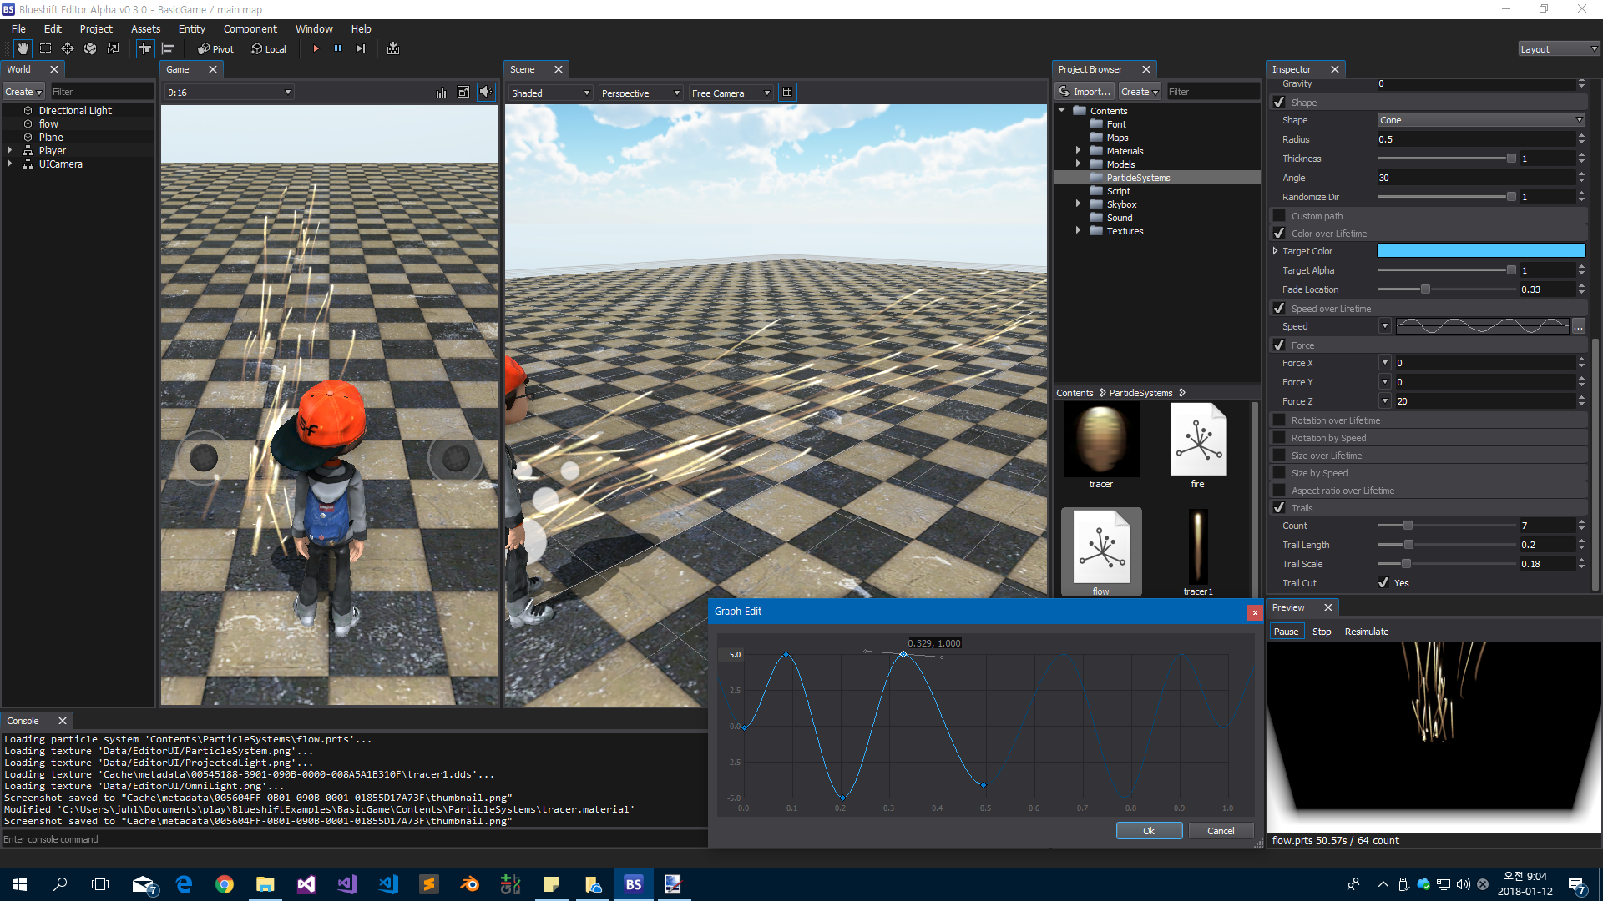Viewport: 1603px width, 901px height.
Task: Select the Move/Transform tool in toolbar
Action: click(x=65, y=48)
